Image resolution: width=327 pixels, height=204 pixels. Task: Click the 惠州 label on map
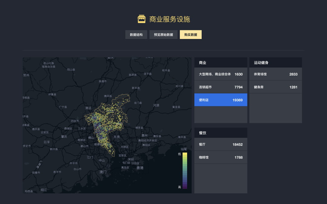coord(144,135)
